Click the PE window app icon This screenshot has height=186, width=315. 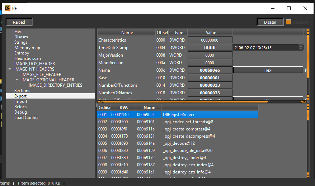pyautogui.click(x=8, y=9)
